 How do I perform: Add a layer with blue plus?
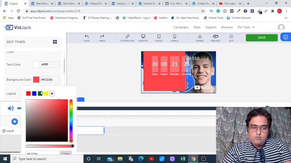(15, 121)
